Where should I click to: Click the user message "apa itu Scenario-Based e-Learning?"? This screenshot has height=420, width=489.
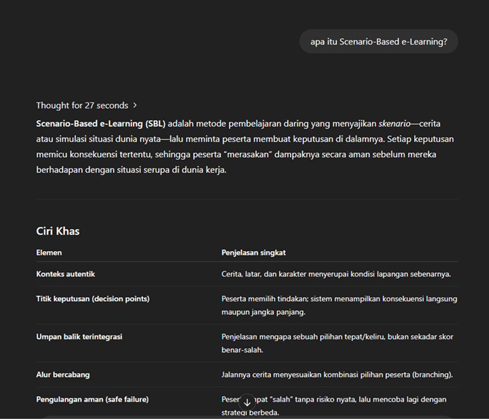[379, 42]
